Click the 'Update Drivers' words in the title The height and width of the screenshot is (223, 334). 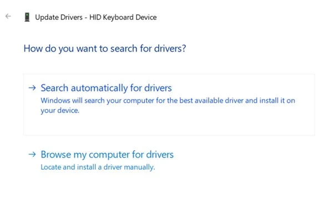(x=58, y=17)
